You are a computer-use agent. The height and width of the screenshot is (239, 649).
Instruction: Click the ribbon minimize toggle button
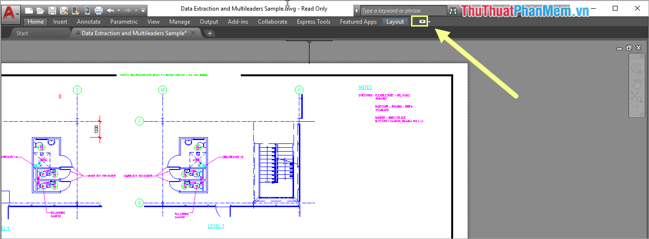(422, 22)
